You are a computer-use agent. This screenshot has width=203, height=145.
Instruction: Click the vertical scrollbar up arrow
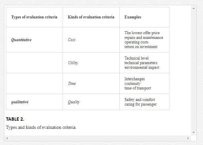coord(193,8)
